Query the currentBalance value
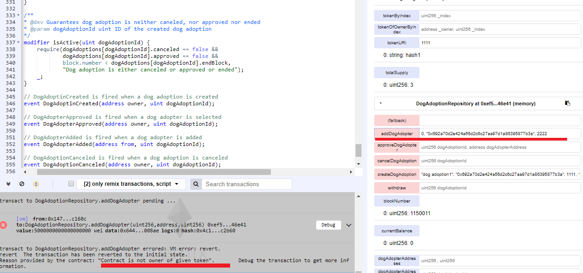Viewport: 583px width, 273px height. [x=397, y=231]
